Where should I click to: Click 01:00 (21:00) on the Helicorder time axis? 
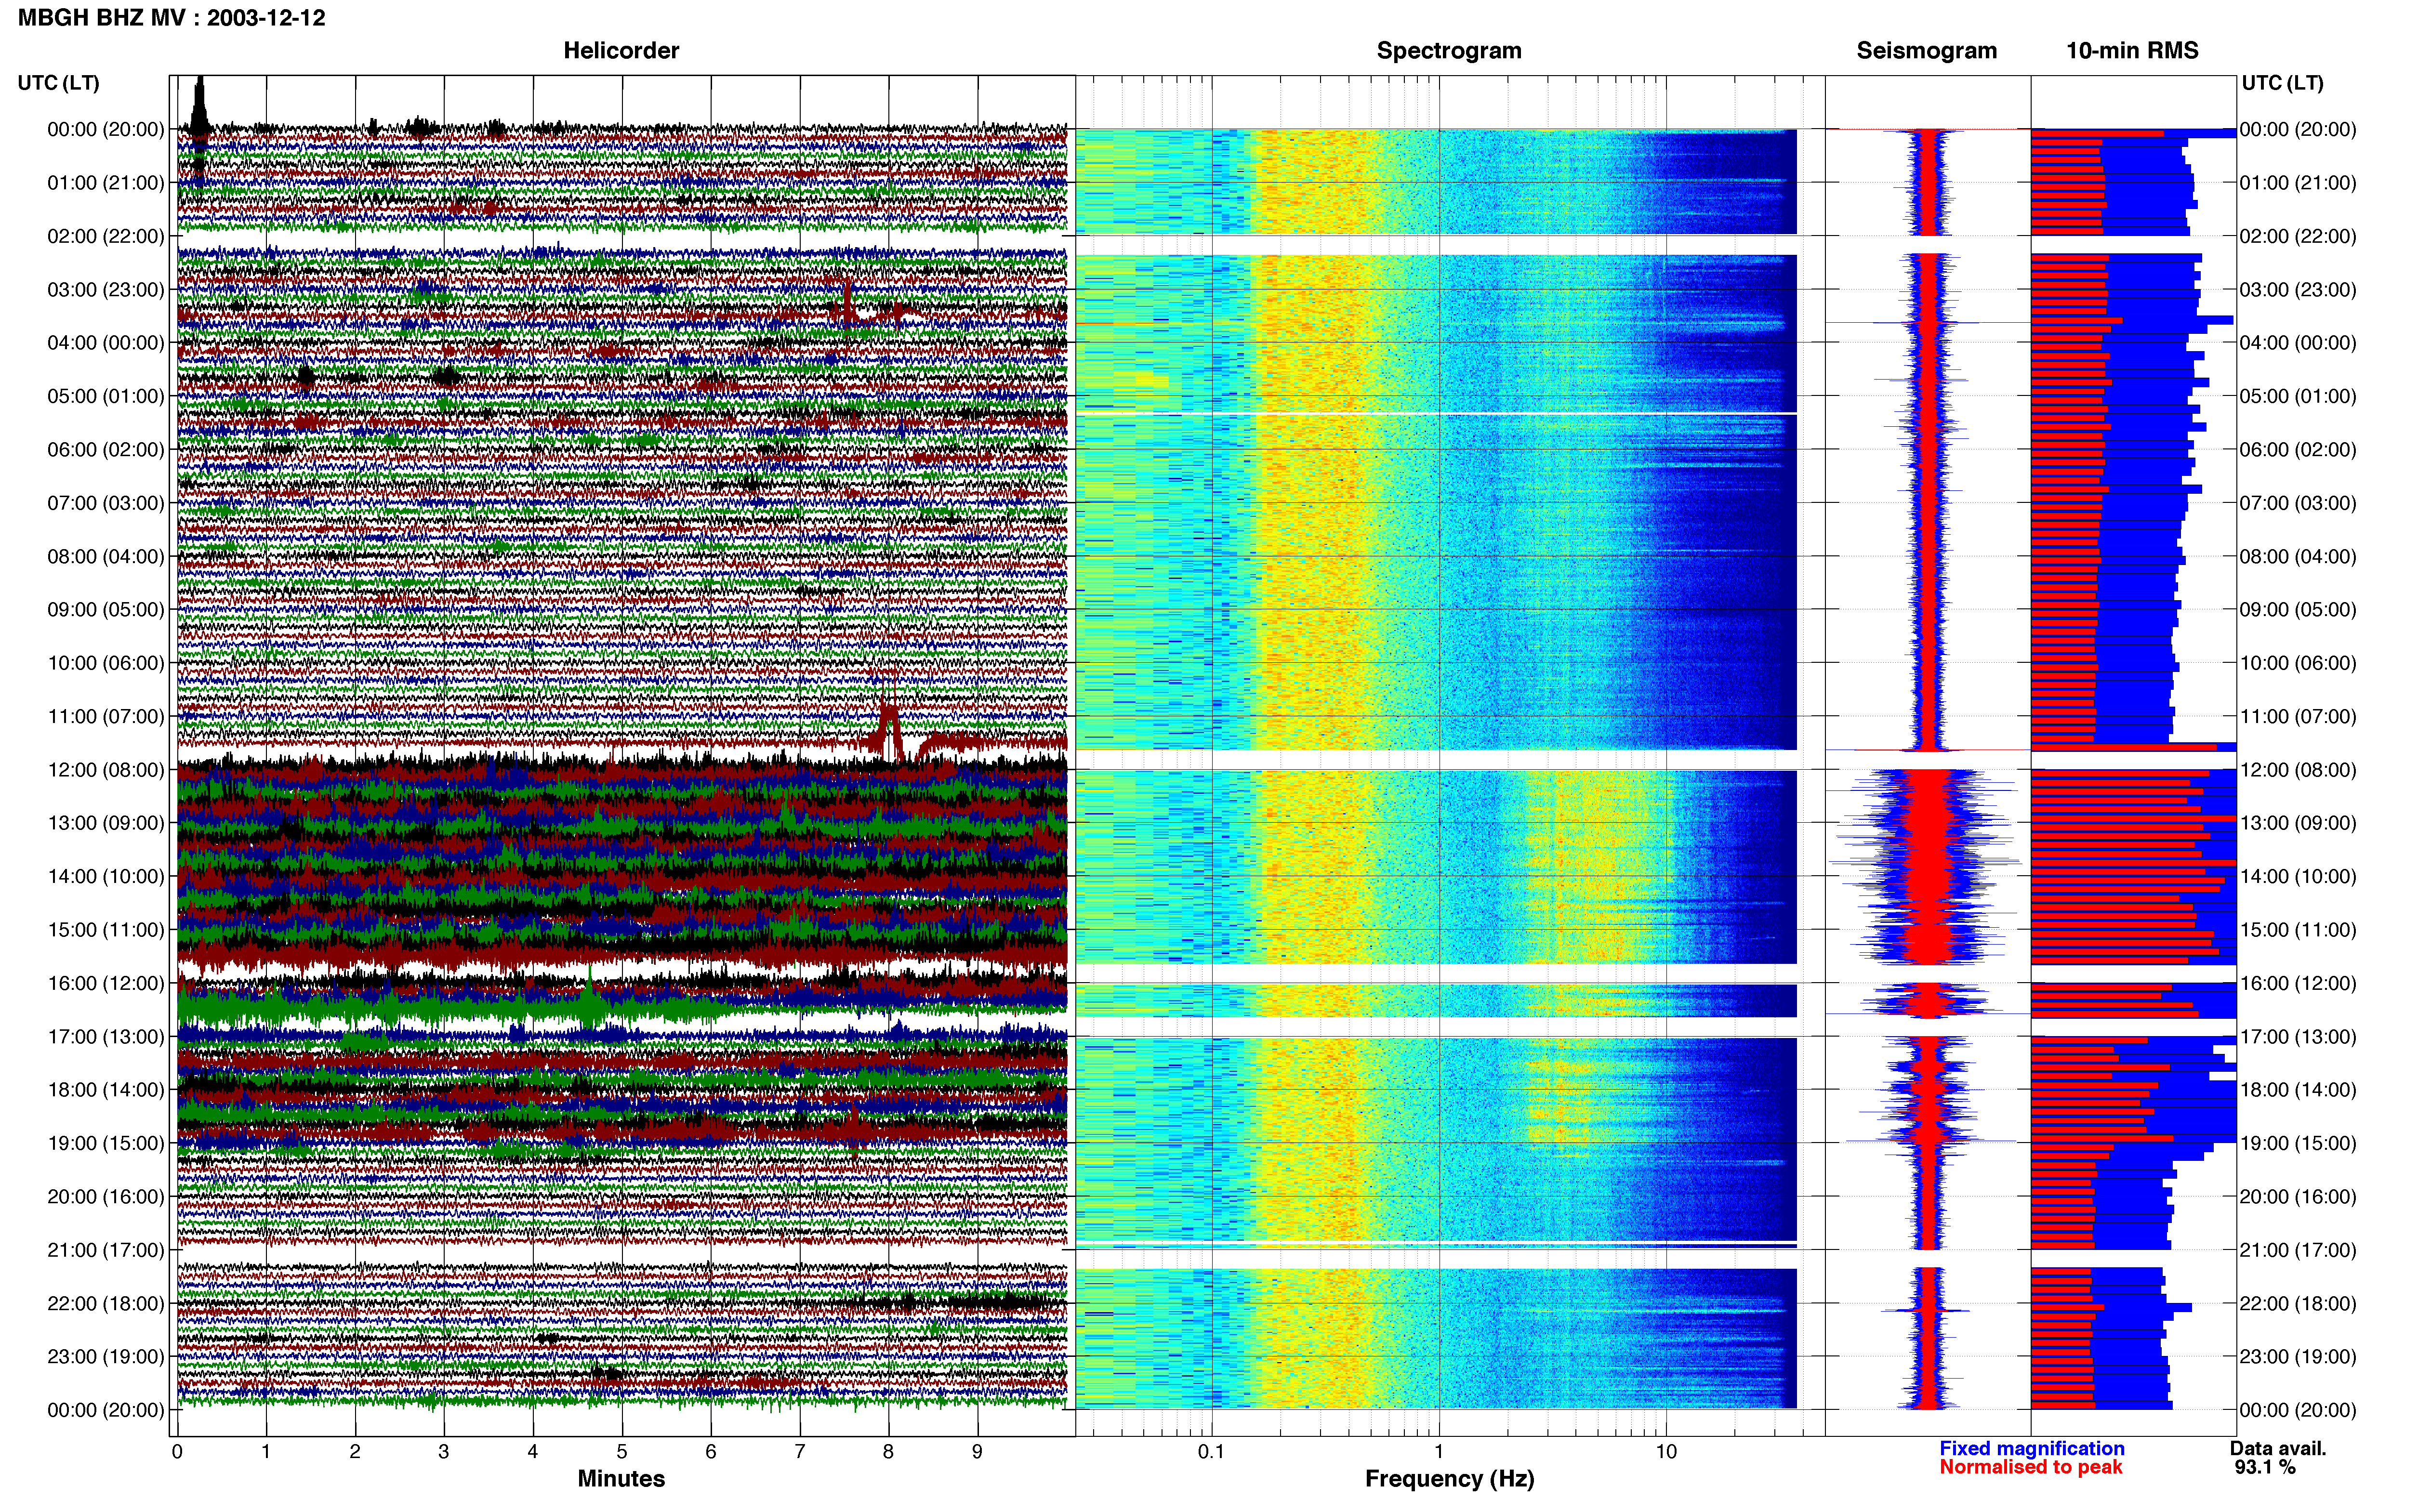[105, 183]
